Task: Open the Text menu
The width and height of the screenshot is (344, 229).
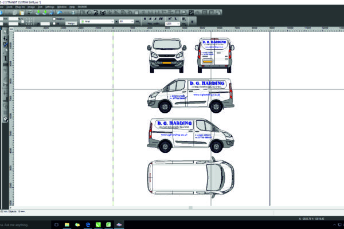Action: click(x=40, y=7)
